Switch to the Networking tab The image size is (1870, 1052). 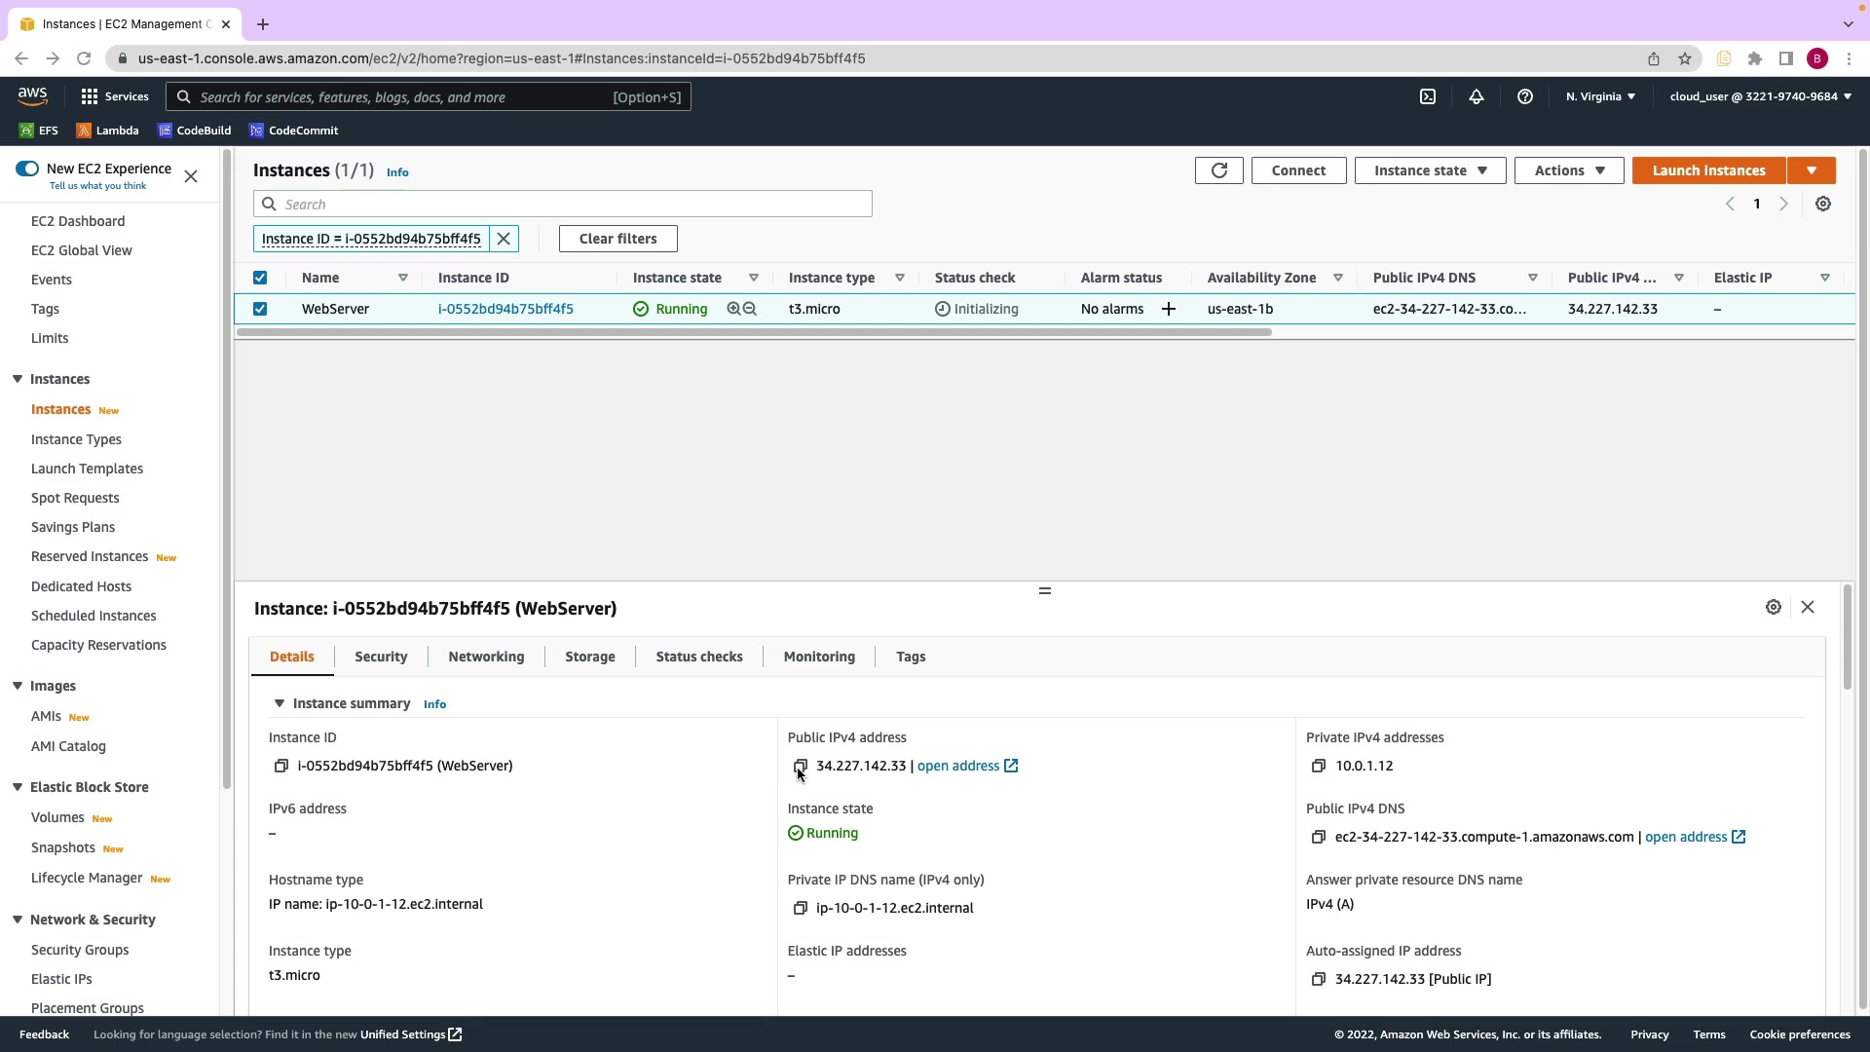coord(486,657)
